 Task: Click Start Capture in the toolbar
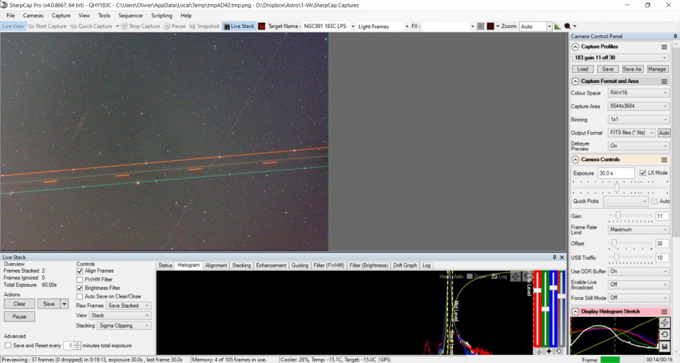coord(47,26)
